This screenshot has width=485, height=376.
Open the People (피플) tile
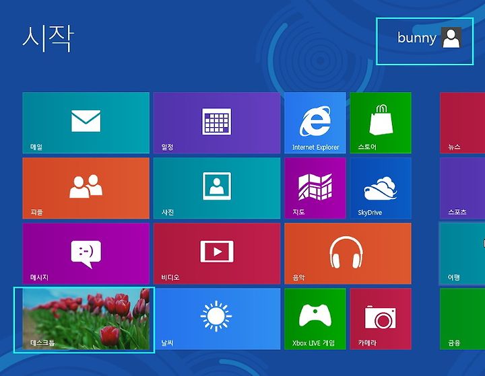coord(86,188)
